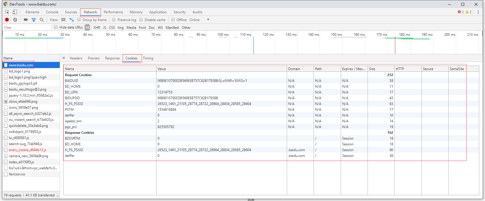Switch to large request rows view icon

63,20
